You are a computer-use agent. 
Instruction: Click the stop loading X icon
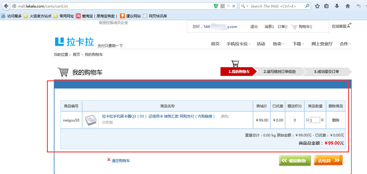234,6
